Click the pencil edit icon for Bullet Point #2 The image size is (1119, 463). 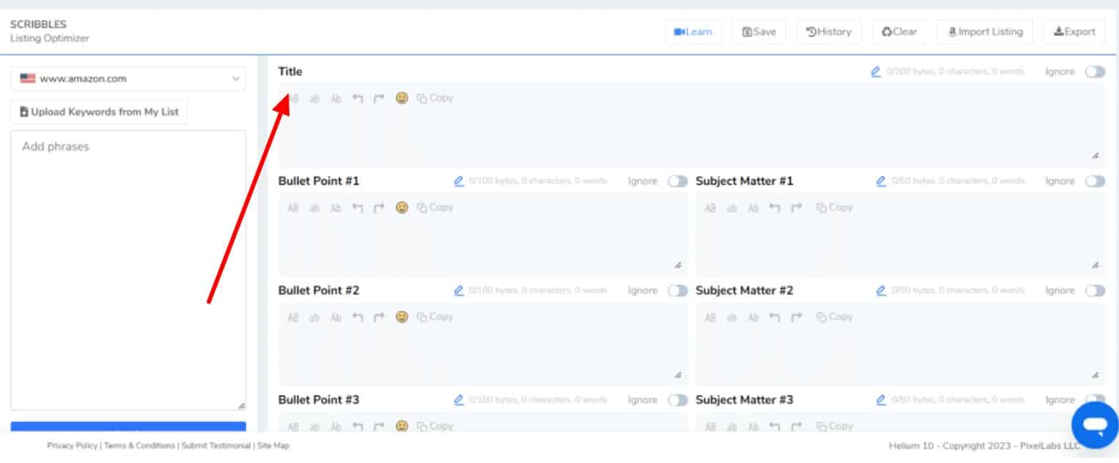[459, 291]
